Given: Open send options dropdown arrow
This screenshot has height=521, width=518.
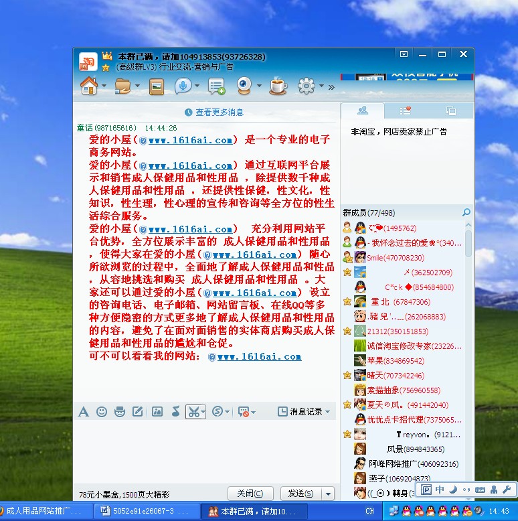Looking at the screenshot, I should click(328, 494).
